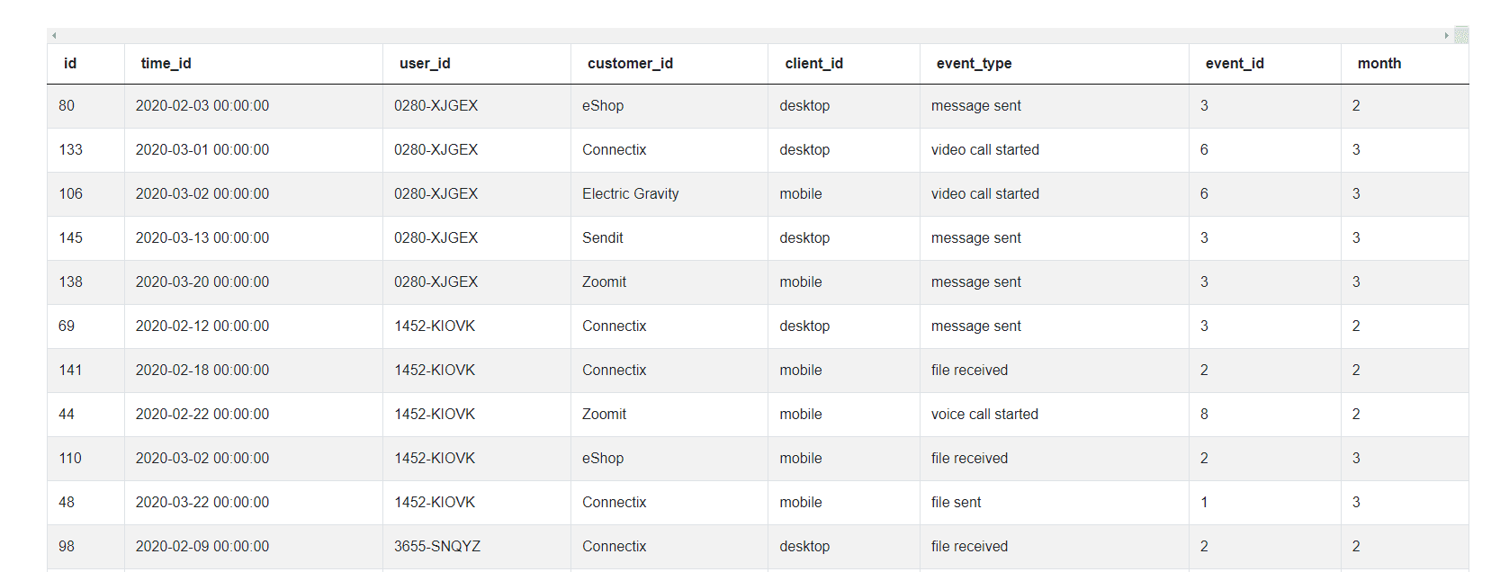Select the event_id column header
This screenshot has width=1509, height=572.
(x=1234, y=63)
